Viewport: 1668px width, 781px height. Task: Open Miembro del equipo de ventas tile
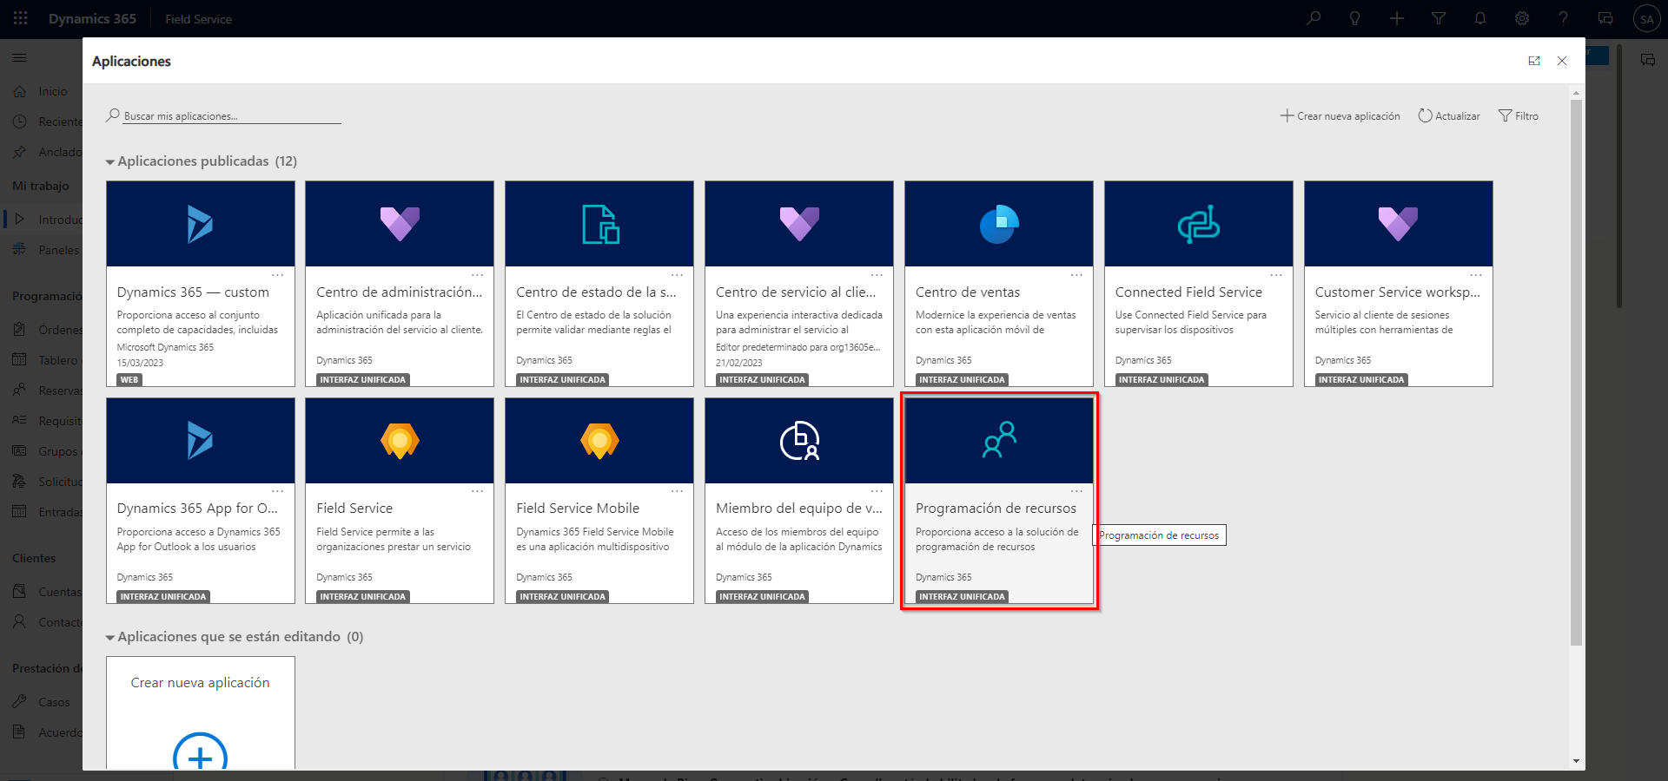click(x=799, y=501)
